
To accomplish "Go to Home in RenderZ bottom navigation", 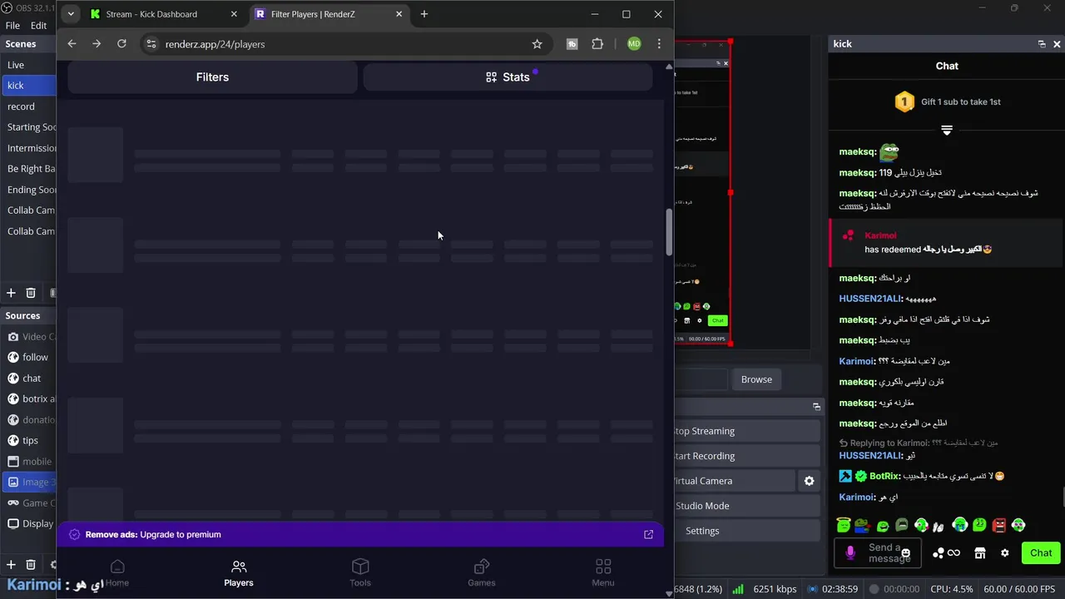I will [x=117, y=573].
